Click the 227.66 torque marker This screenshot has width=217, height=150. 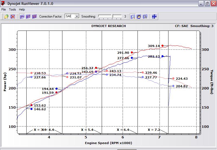pos(31,77)
